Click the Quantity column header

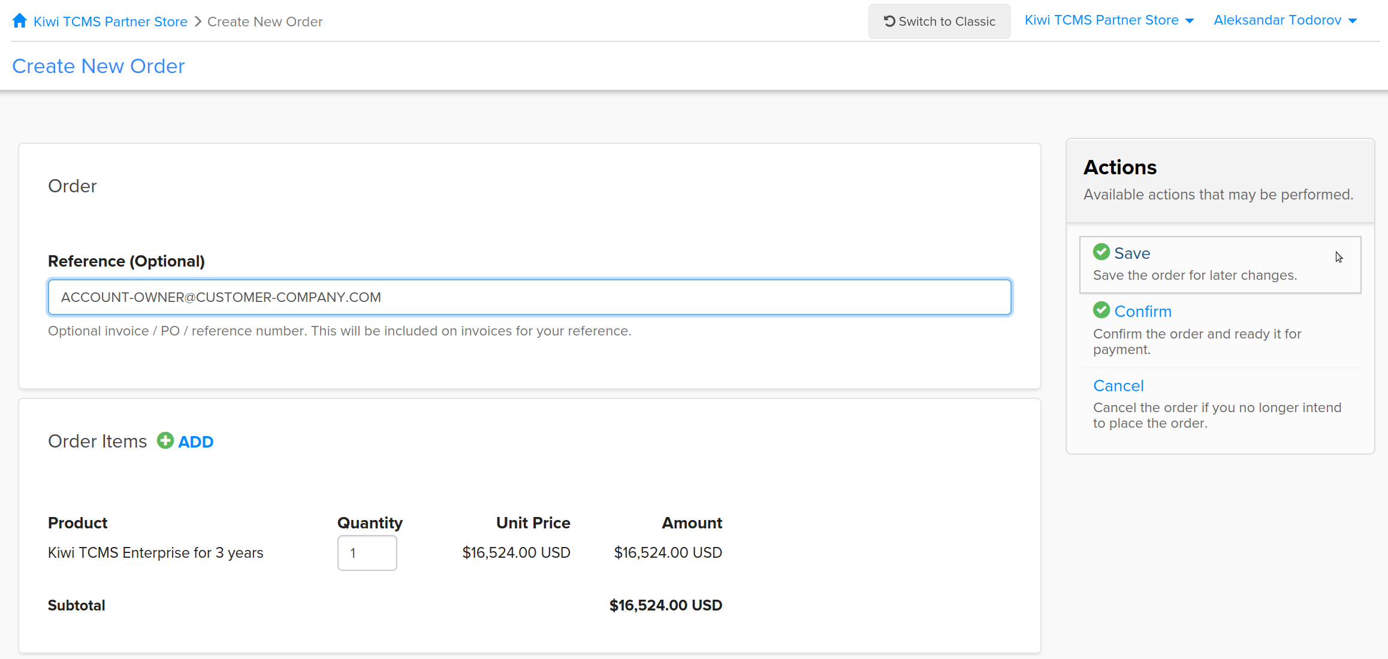[370, 523]
